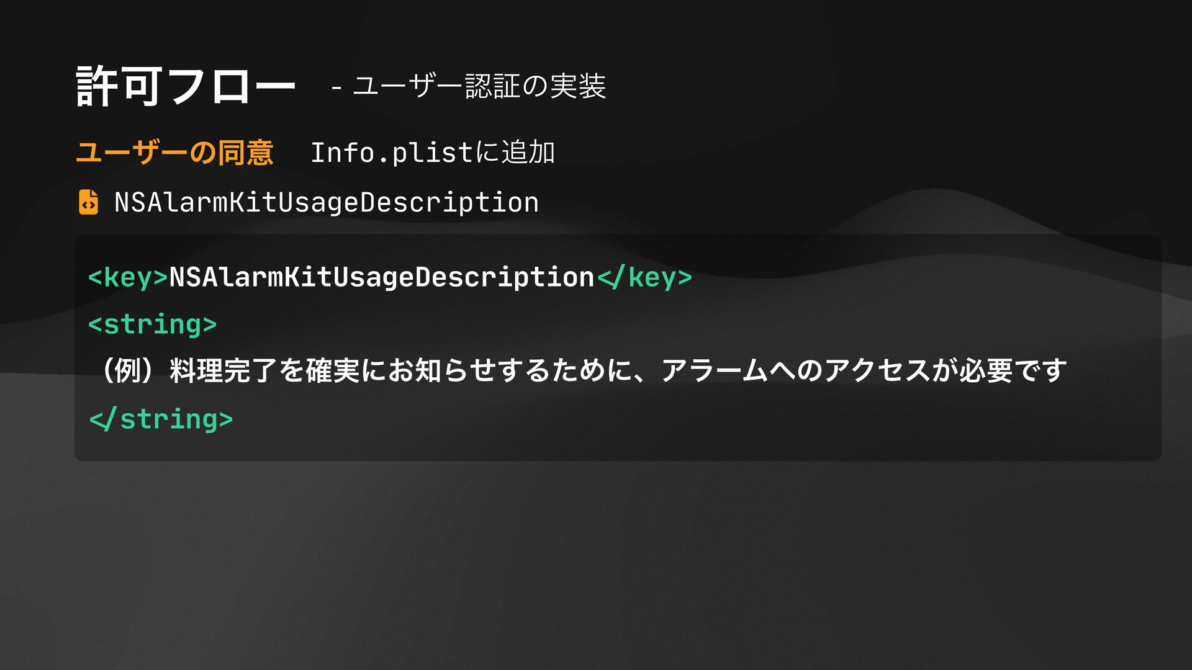Select the ユーザー認証の実装 subtitle text
This screenshot has width=1192, height=670.
(x=479, y=86)
